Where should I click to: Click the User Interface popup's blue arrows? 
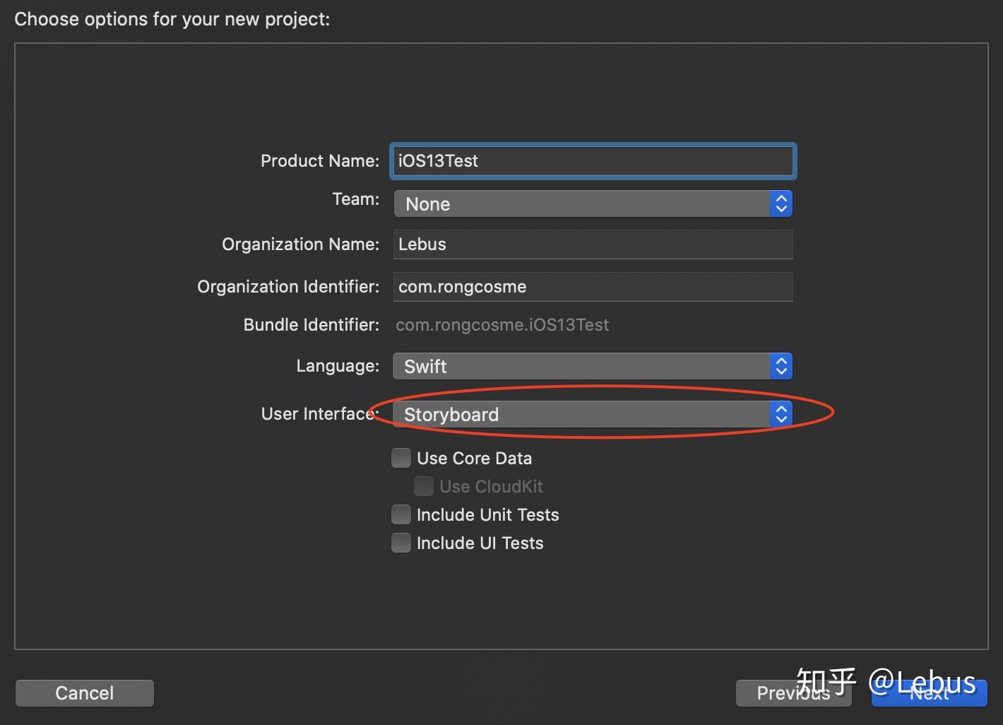pos(781,414)
